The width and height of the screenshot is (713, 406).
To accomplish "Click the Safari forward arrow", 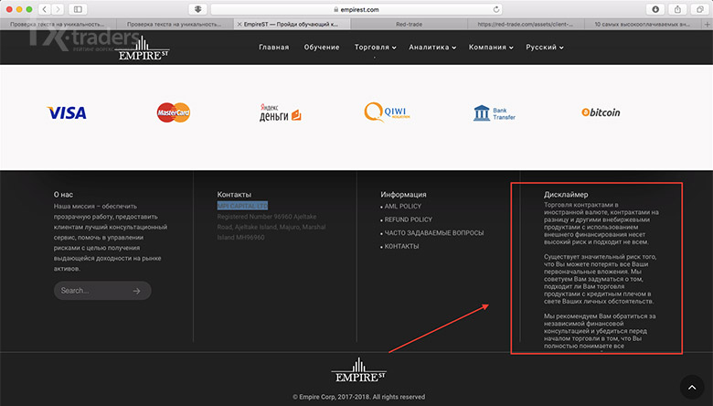I will [x=58, y=9].
